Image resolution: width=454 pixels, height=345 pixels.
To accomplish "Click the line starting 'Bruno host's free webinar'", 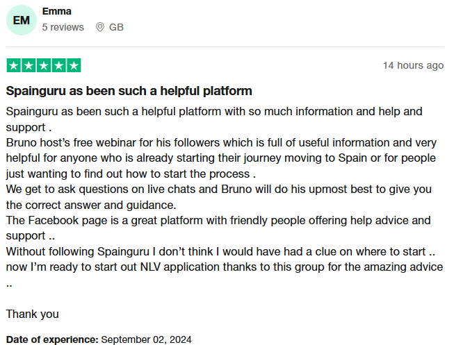I will tap(221, 143).
